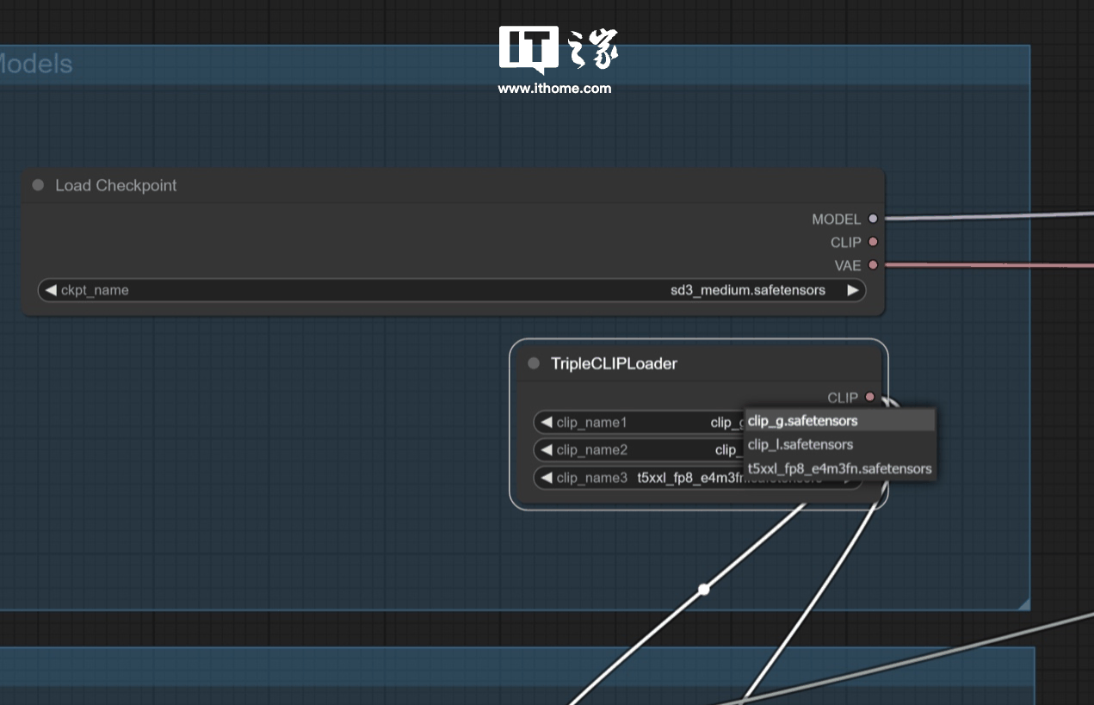1094x705 pixels.
Task: Choose t5xxl_fp8_e4m3fn.safetensors from the list
Action: (x=838, y=468)
